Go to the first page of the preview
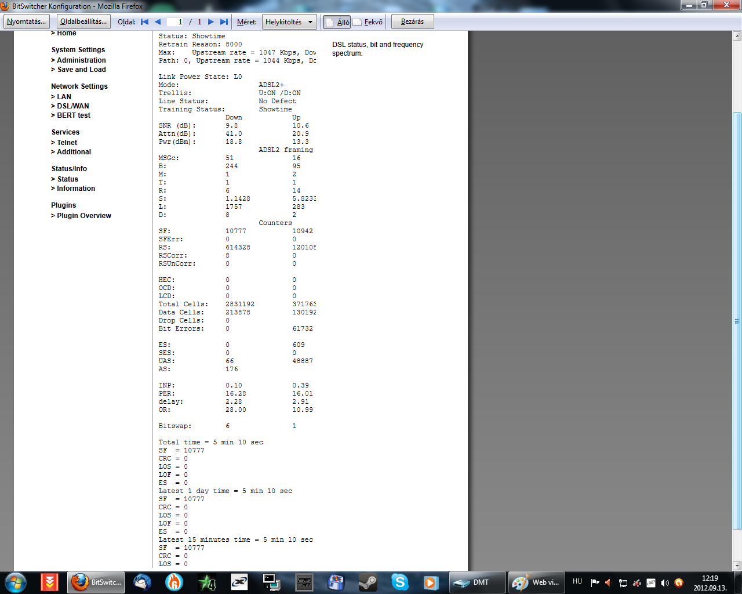This screenshot has height=594, width=742. [x=145, y=22]
